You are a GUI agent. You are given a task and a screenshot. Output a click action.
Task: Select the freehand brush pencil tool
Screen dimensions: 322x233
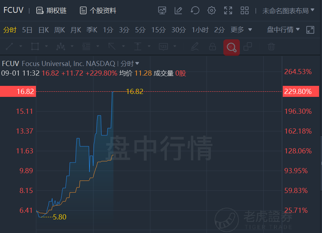(195, 47)
